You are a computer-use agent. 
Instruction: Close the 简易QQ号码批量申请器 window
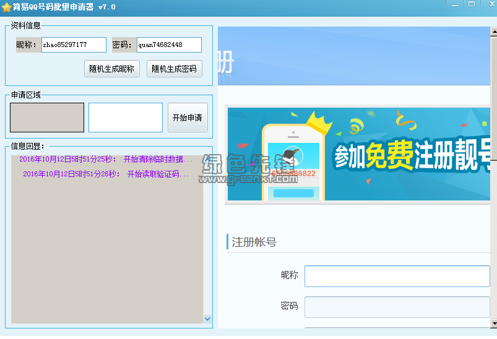(x=491, y=4)
